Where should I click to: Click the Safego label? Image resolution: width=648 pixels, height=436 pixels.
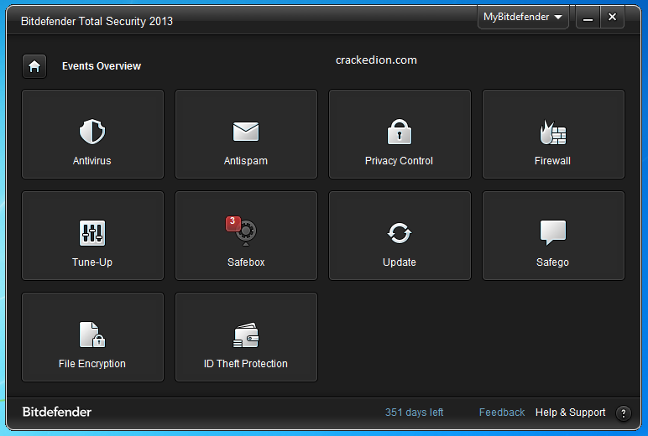[552, 262]
